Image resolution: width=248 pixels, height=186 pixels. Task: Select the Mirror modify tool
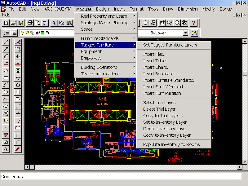tap(18, 56)
